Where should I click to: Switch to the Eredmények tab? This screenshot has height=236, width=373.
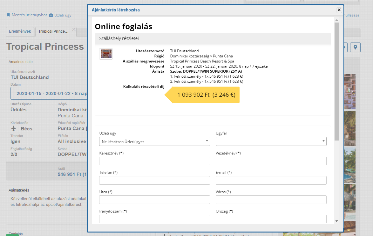[20, 31]
